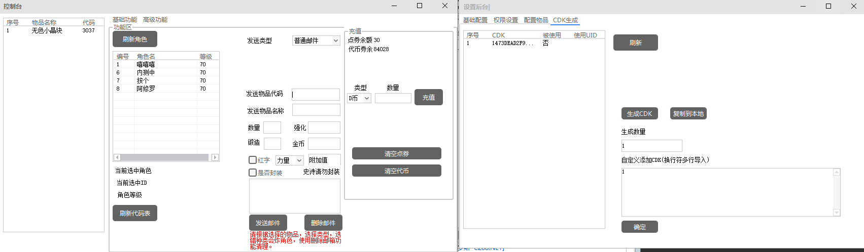Select CDK row 1473DEAD2F9...
The height and width of the screenshot is (252, 864).
tap(534, 43)
